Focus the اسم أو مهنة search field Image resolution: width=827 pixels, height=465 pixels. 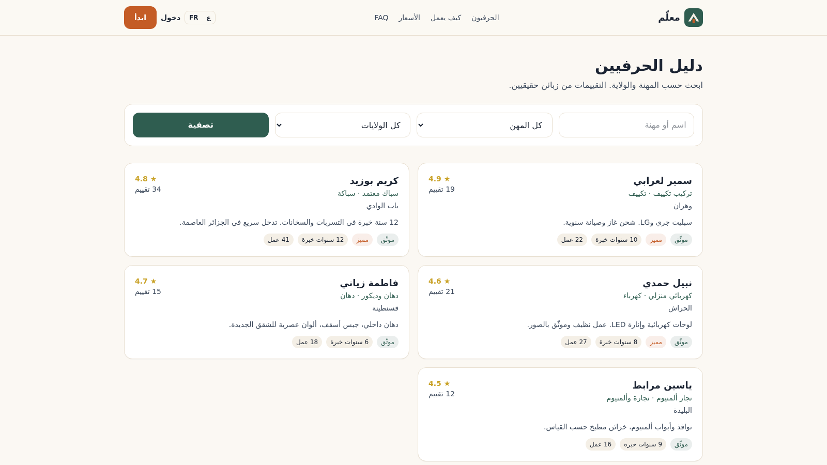[626, 125]
